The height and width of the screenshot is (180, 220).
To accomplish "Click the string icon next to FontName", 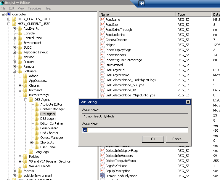I will [x=103, y=20].
